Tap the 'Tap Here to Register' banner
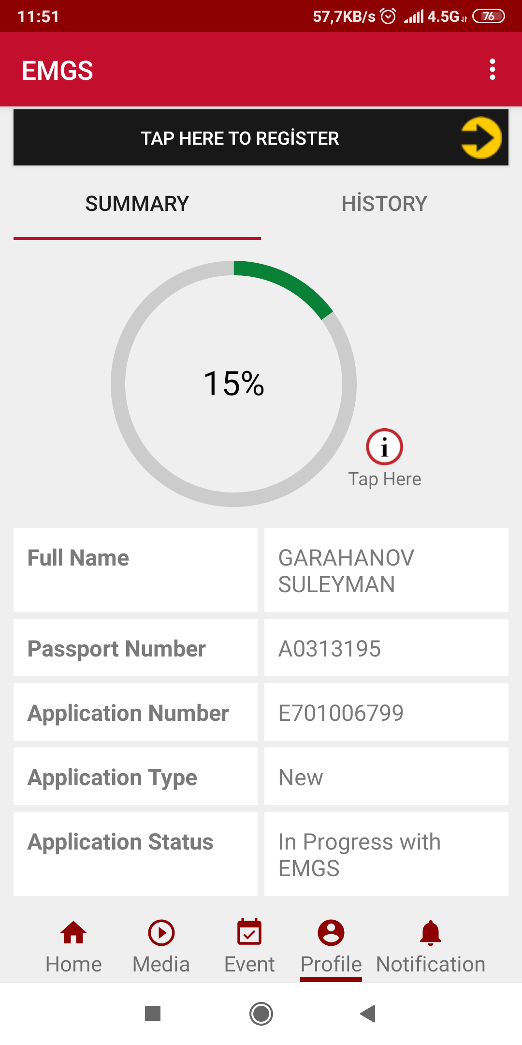Screen dimensions: 522x1045 tap(240, 138)
